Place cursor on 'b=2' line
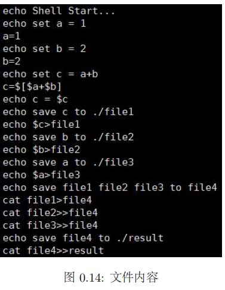225x290 pixels. coord(11,61)
